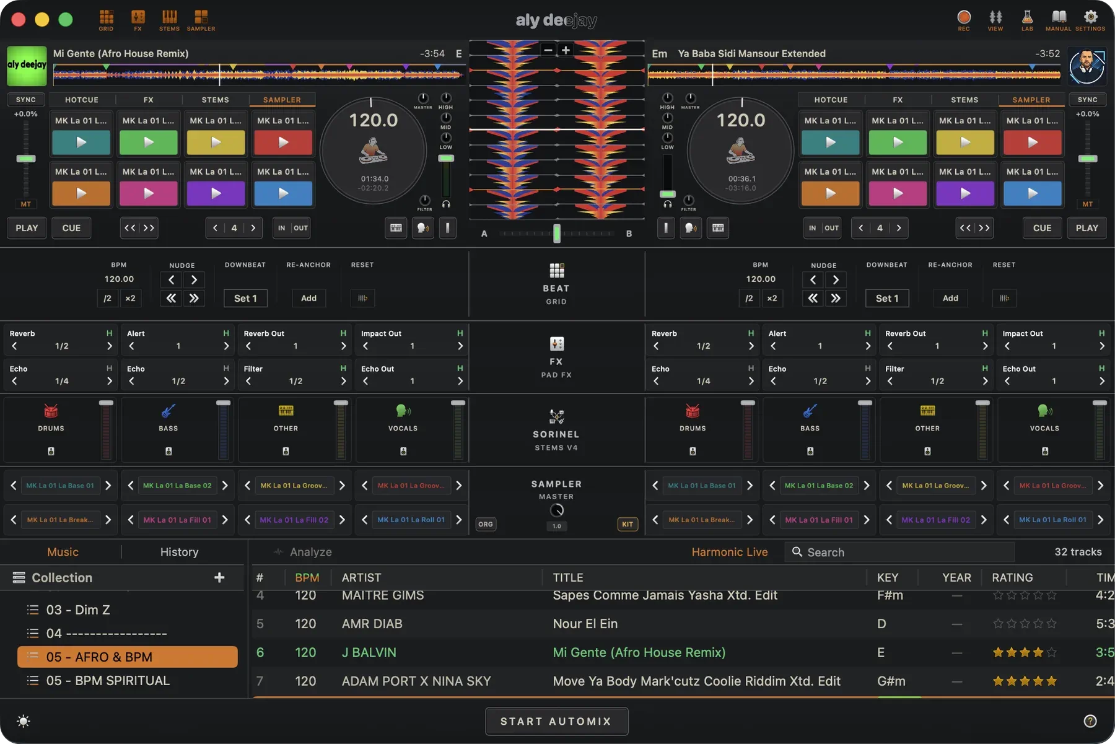Toggle the brightness sun icon at bottom left
1115x744 pixels.
tap(24, 721)
